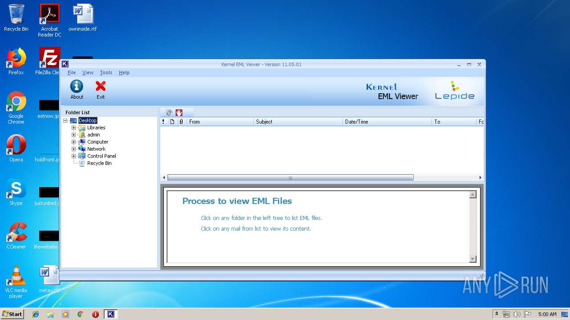Click preview pane scroll down arrow
The image size is (570, 320).
473,259
